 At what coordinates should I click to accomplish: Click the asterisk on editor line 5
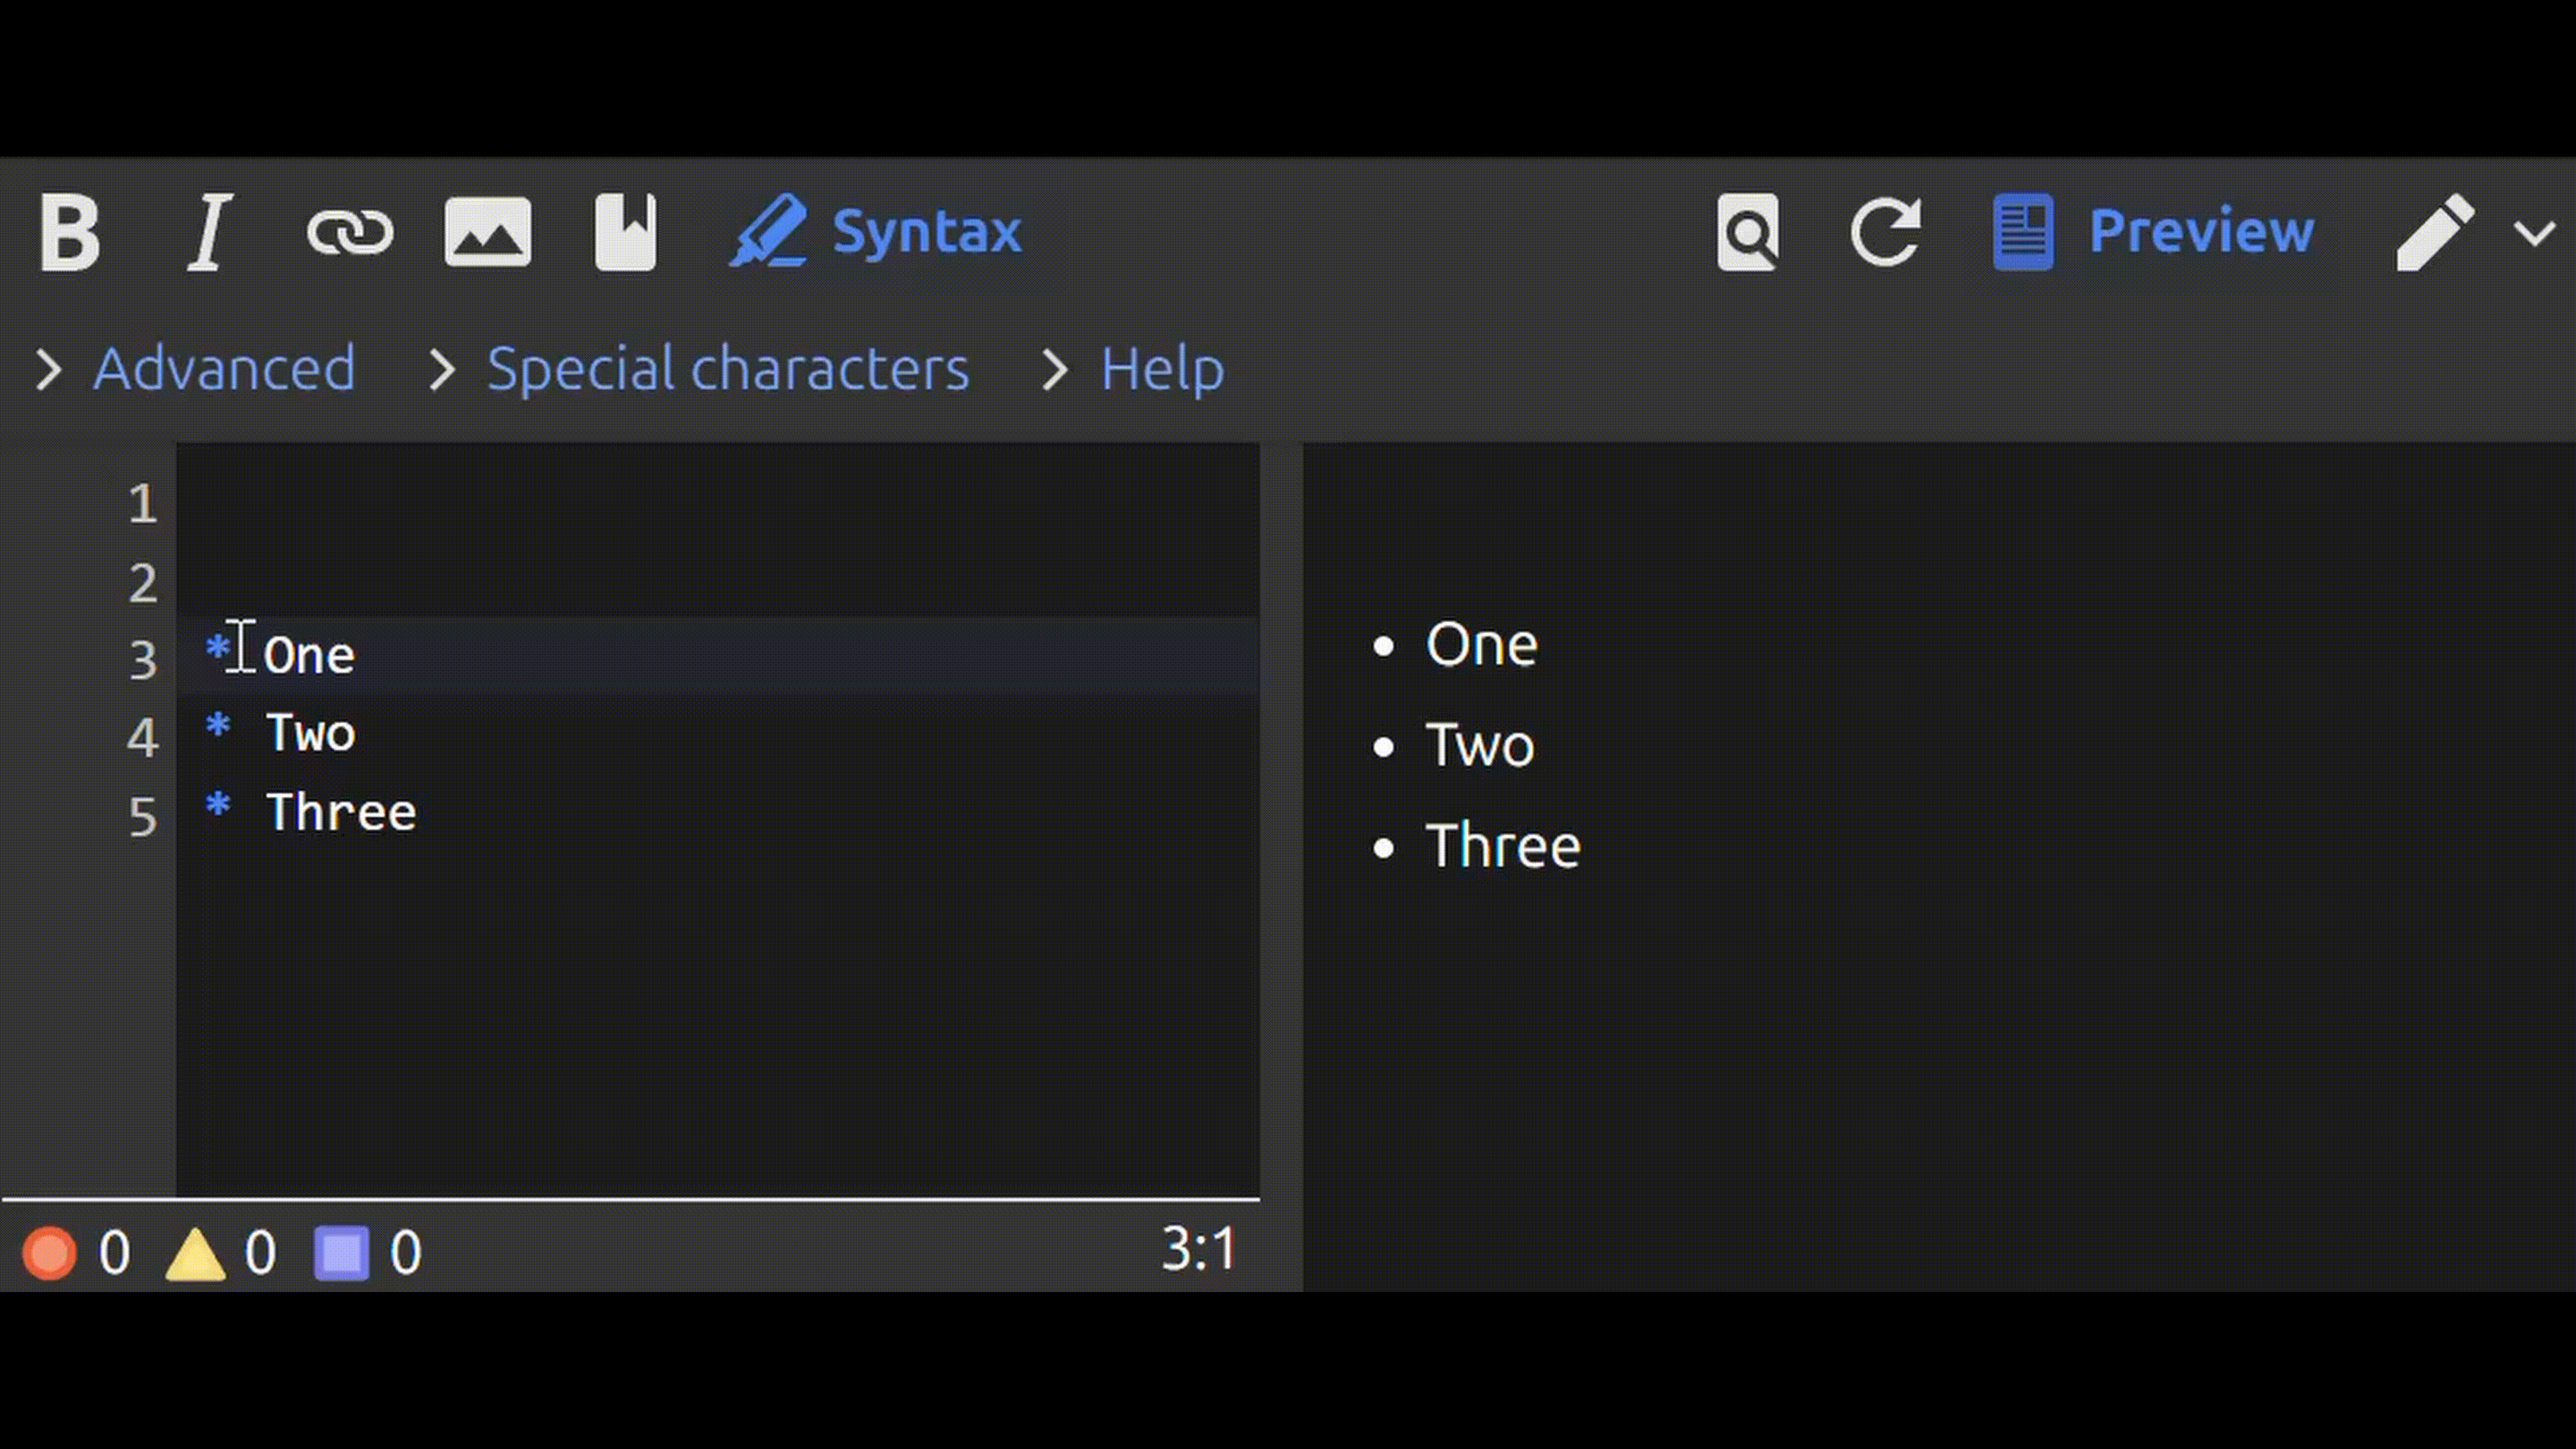pyautogui.click(x=218, y=805)
